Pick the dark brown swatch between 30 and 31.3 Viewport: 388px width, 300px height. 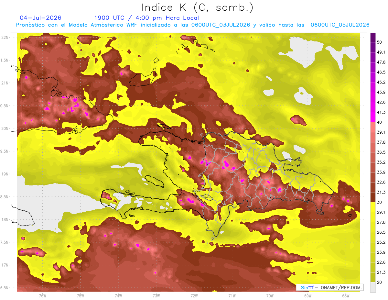(x=373, y=197)
